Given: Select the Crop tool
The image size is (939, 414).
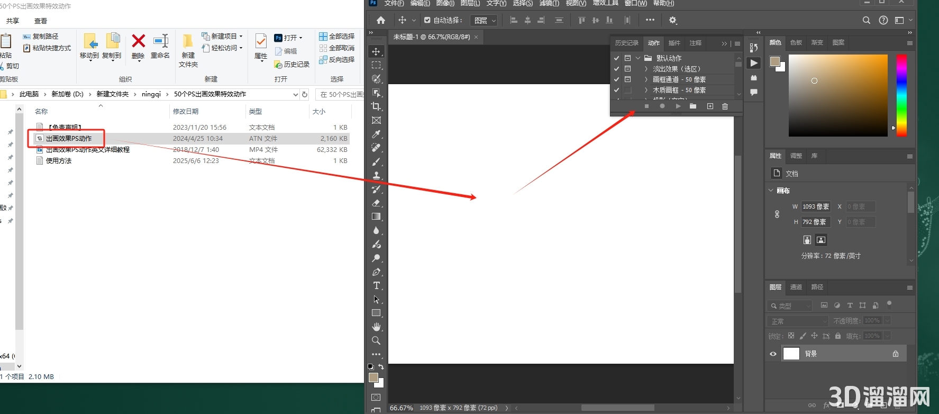Looking at the screenshot, I should [376, 106].
